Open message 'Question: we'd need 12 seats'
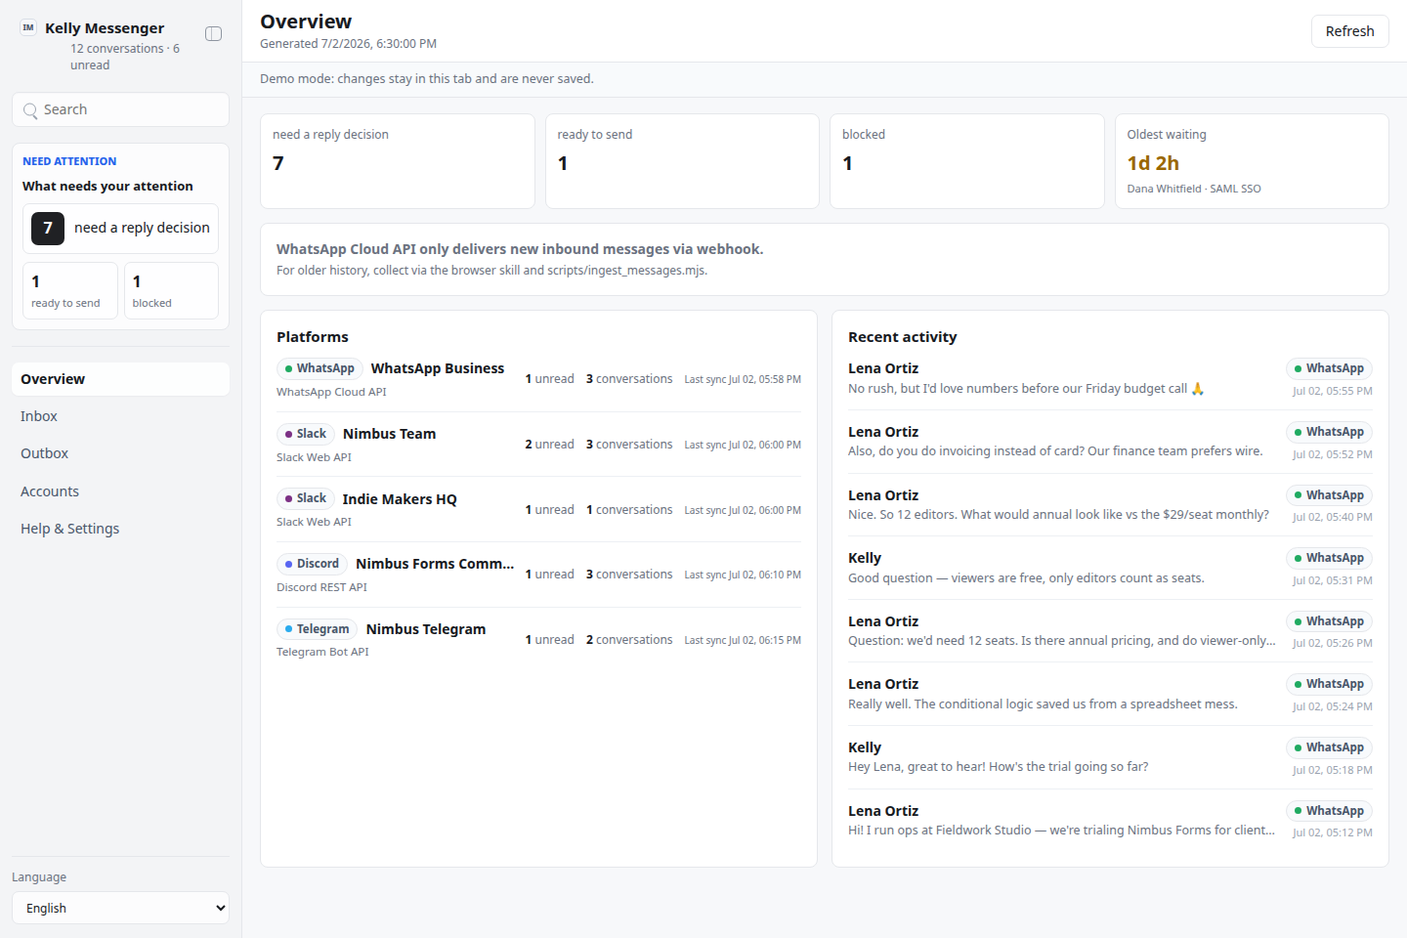This screenshot has width=1407, height=938. point(1110,631)
